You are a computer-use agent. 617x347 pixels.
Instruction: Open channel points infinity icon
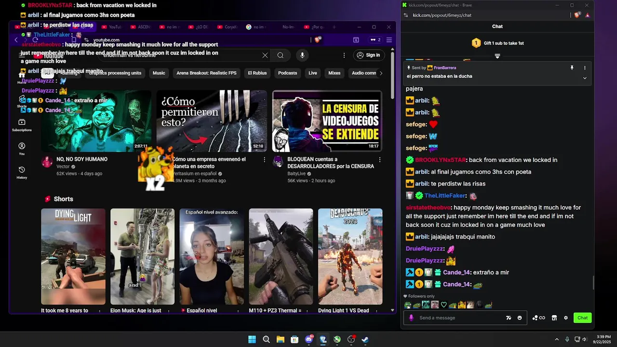pyautogui.click(x=539, y=318)
